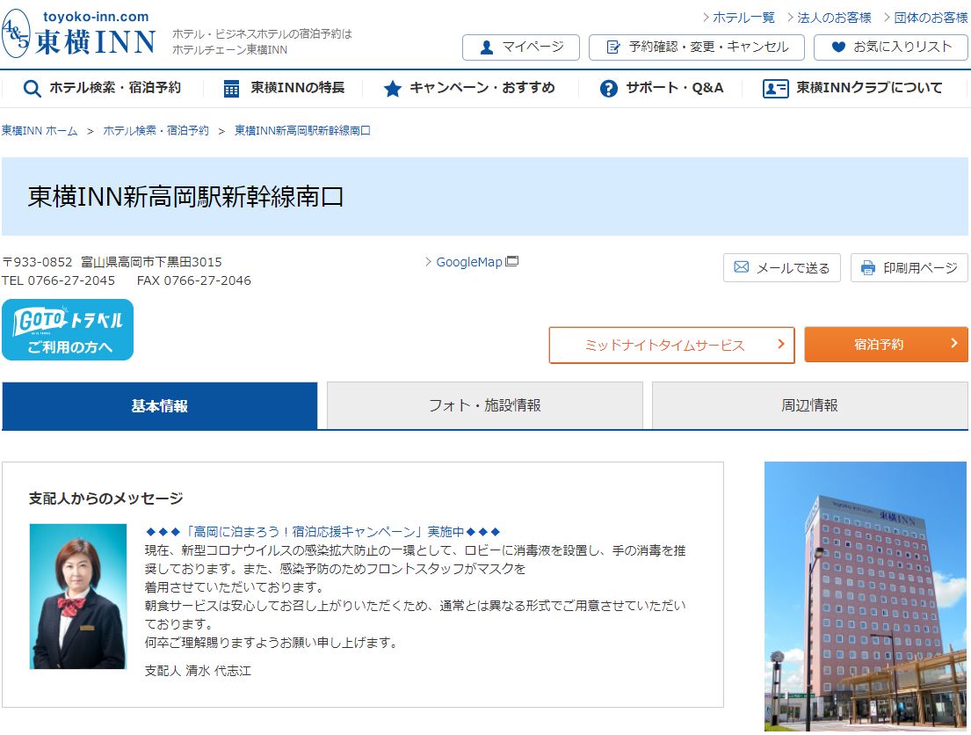The height and width of the screenshot is (735, 971).
Task: Switch to the フォト・施設情報 tab
Action: (x=485, y=406)
